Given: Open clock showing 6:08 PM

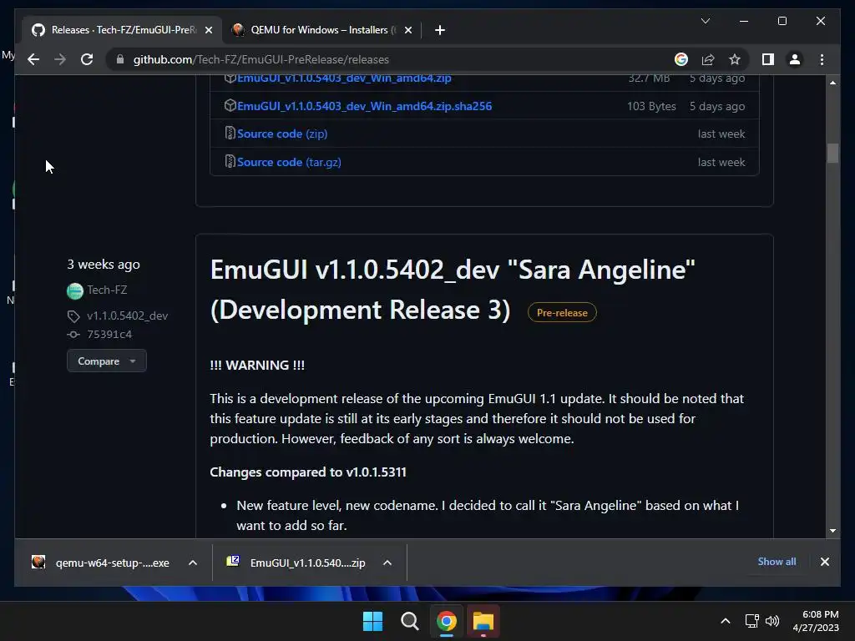Looking at the screenshot, I should [x=816, y=621].
